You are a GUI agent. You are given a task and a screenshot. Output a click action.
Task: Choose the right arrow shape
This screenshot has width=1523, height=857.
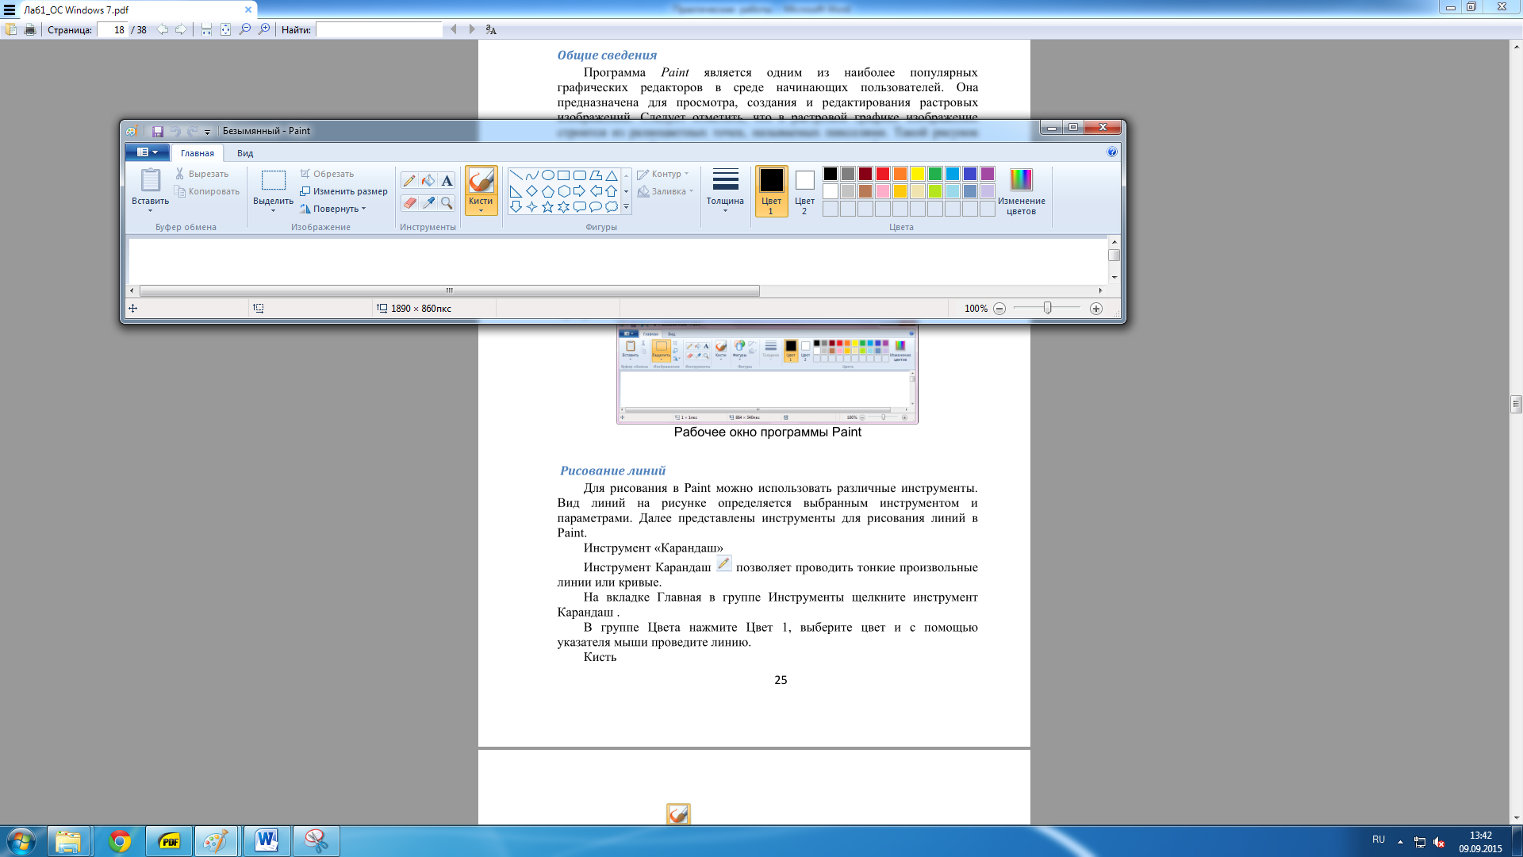click(x=579, y=191)
